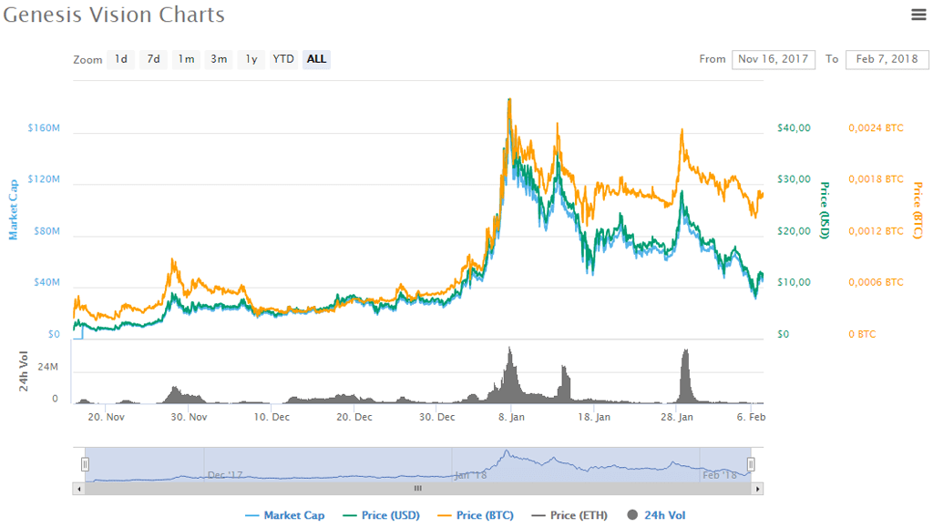The height and width of the screenshot is (527, 933).
Task: Select the YTD zoom range
Action: [x=283, y=59]
